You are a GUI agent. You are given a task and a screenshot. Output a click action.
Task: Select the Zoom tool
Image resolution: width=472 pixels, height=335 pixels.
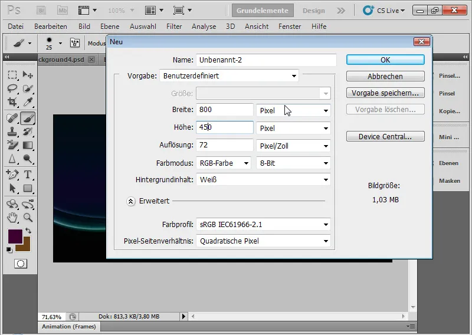pyautogui.click(x=28, y=217)
